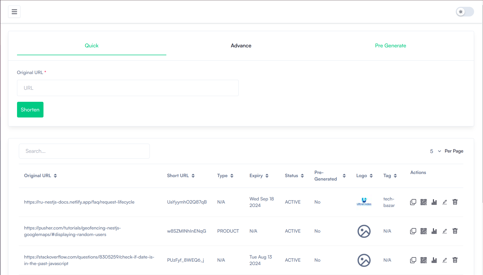This screenshot has height=275, width=483.
Task: View statistics for the pusher.com link
Action: (x=434, y=231)
